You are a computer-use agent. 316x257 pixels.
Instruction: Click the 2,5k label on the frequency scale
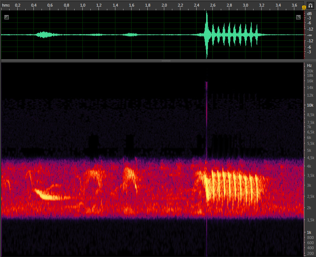pyautogui.click(x=310, y=196)
